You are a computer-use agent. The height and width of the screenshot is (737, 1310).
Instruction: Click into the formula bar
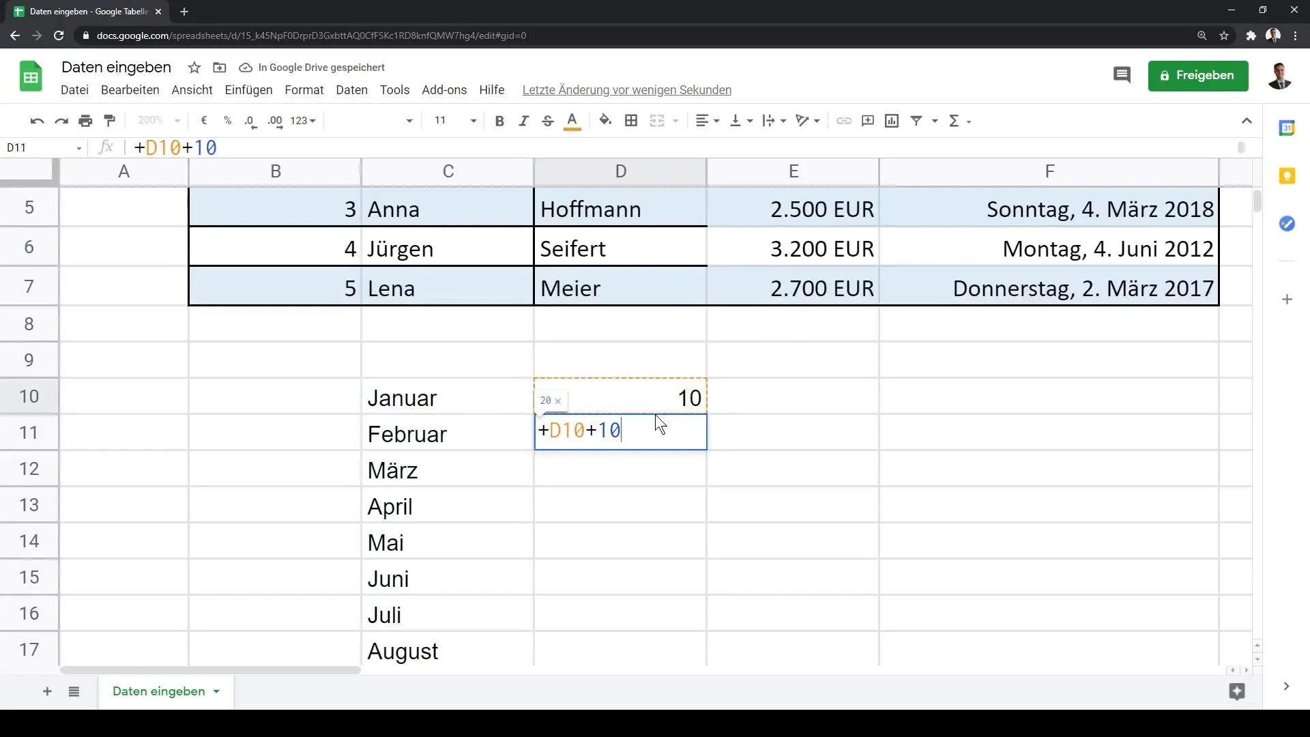coord(682,147)
